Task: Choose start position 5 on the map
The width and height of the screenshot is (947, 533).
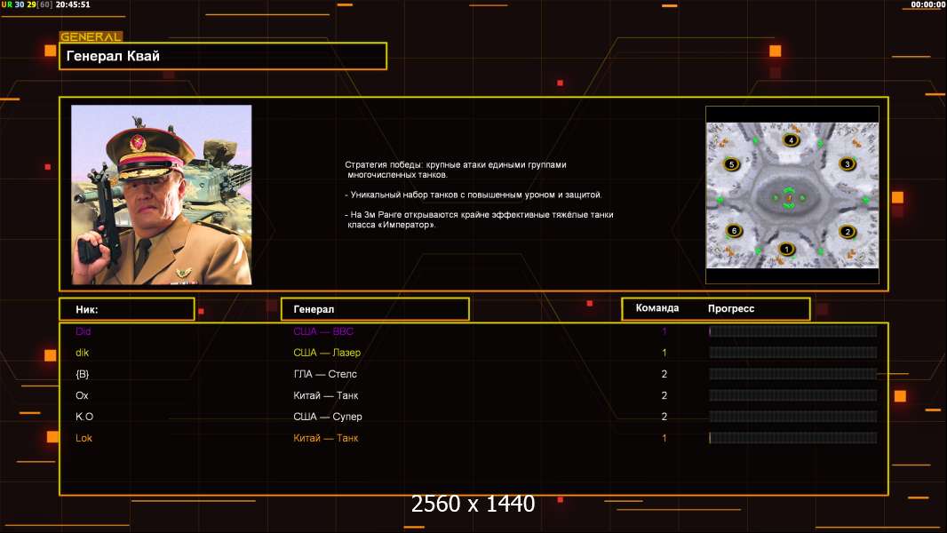Action: point(731,164)
